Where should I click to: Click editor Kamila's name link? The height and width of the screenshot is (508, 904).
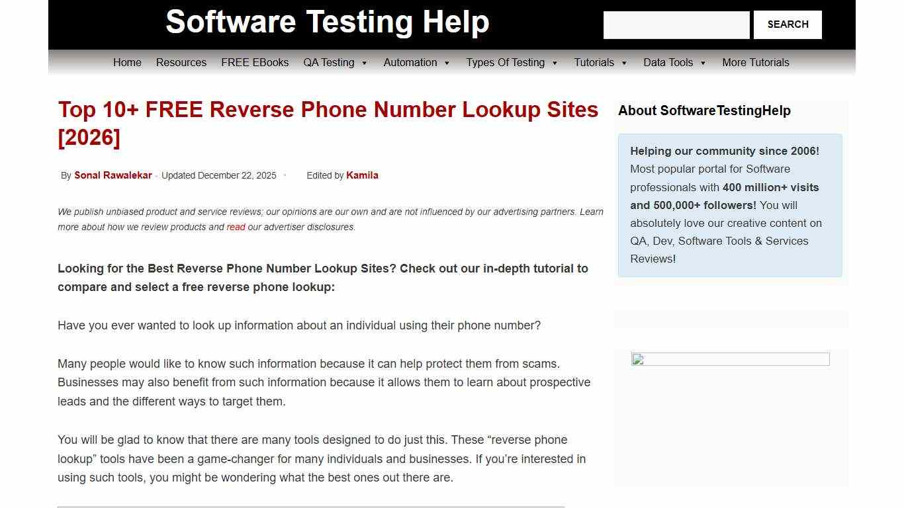(362, 175)
